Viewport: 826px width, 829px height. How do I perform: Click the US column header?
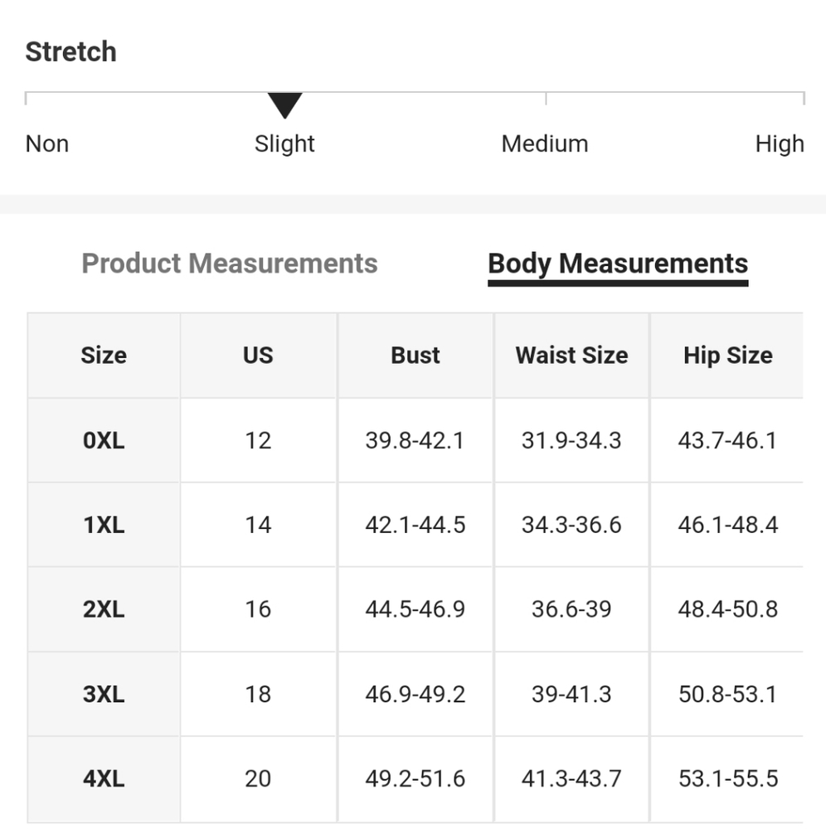coord(258,356)
